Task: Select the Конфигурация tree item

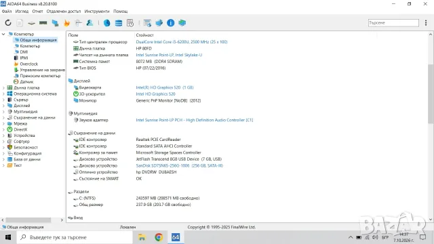Action: (x=28, y=153)
